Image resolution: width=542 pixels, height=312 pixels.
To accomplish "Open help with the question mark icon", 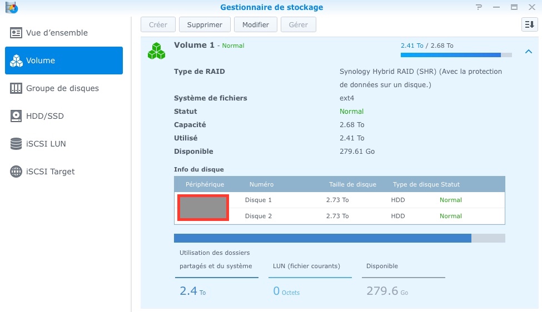I will click(479, 7).
